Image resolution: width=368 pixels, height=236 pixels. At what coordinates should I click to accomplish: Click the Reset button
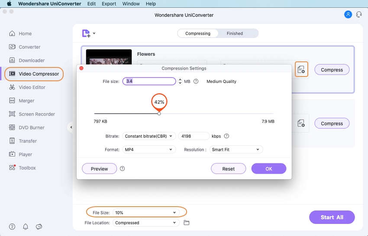pos(228,169)
